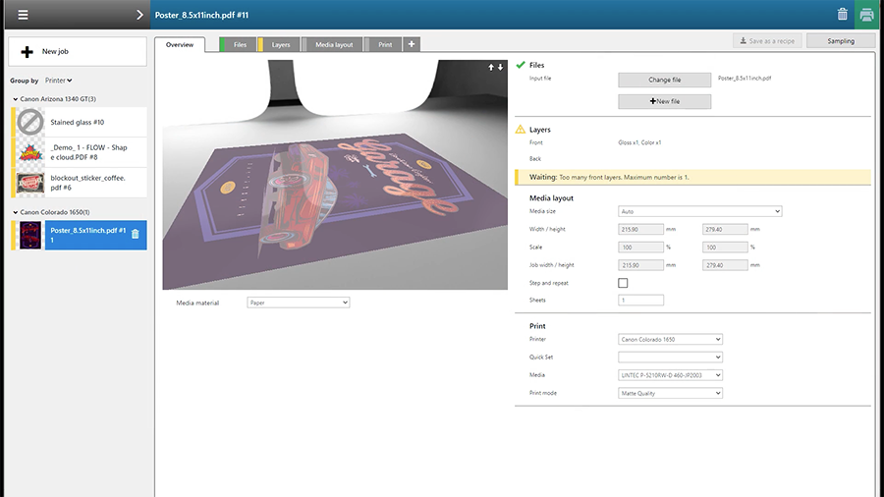Delete Poster_8.5x11inch.pdf job via its trash icon
The height and width of the screenshot is (497, 884).
(136, 234)
